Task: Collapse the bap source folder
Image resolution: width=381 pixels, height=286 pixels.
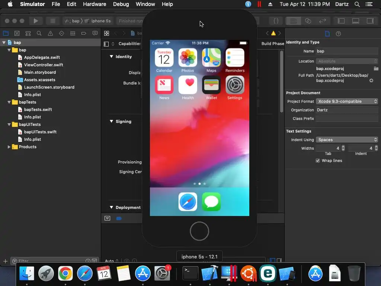Action: 9,50
